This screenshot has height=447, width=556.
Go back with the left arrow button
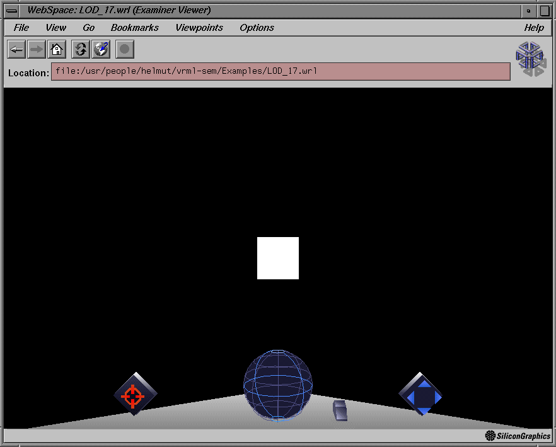(x=16, y=49)
